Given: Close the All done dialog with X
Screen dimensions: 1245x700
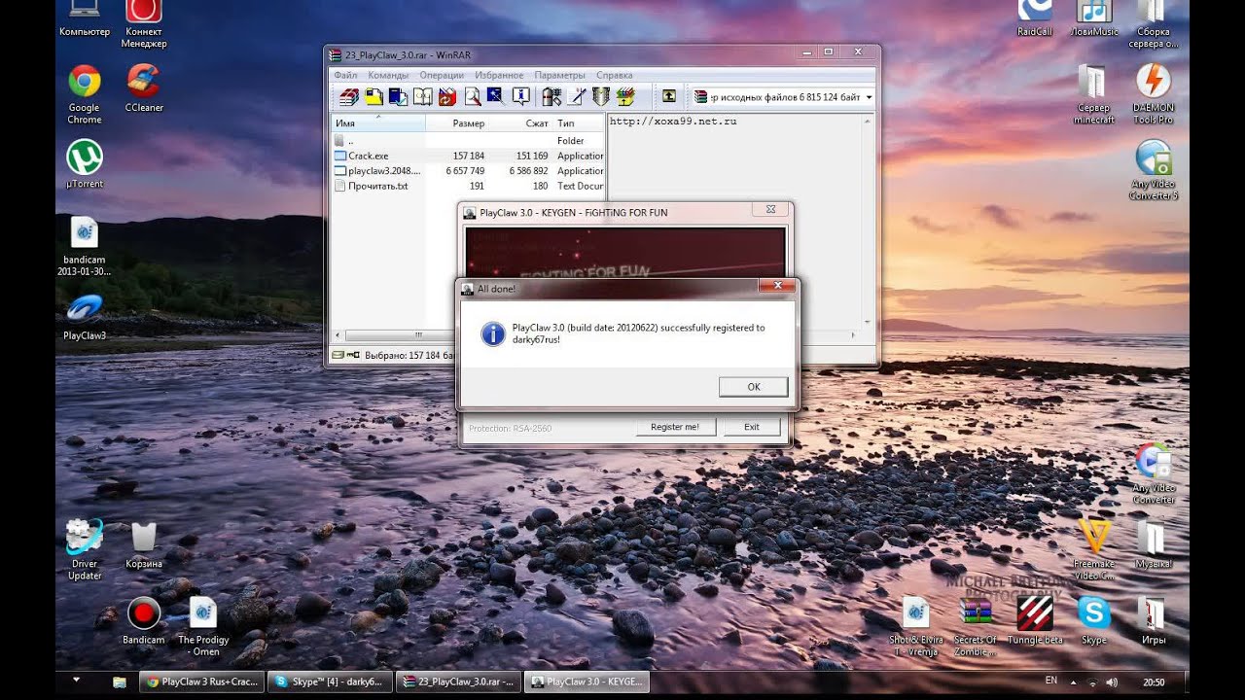Looking at the screenshot, I should tap(777, 287).
